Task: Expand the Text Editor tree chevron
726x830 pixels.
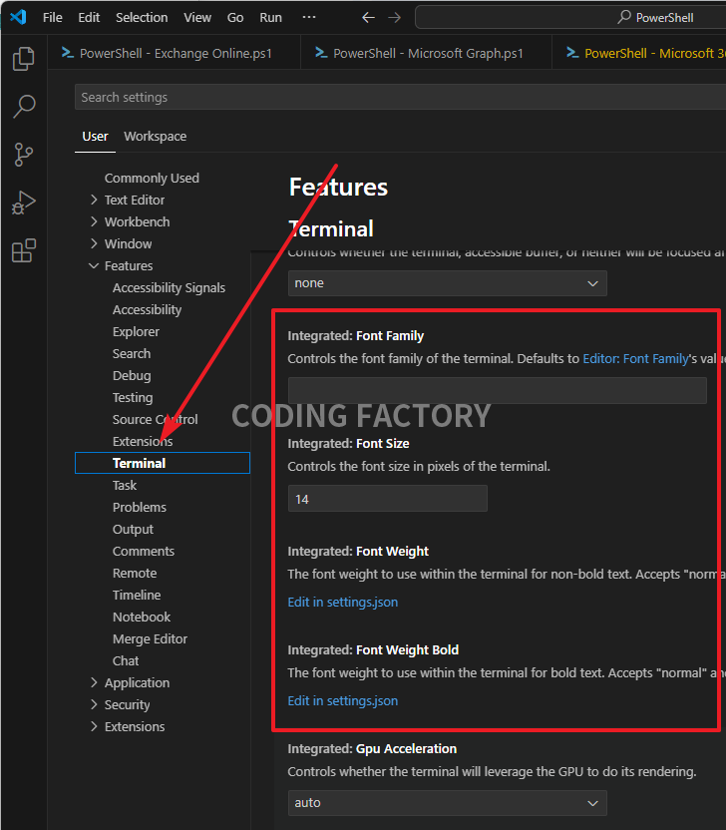Action: coord(94,200)
